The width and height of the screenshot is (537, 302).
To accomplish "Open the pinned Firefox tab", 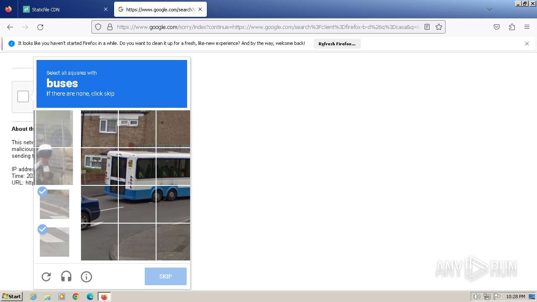I will coord(8,9).
